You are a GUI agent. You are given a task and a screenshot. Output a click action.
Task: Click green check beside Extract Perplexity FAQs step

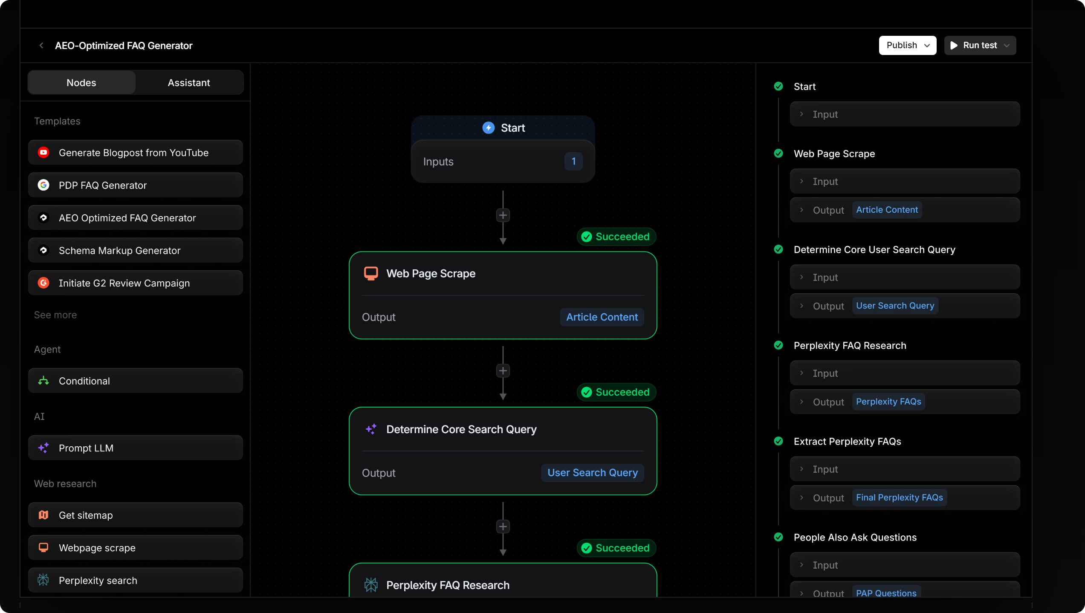click(778, 441)
